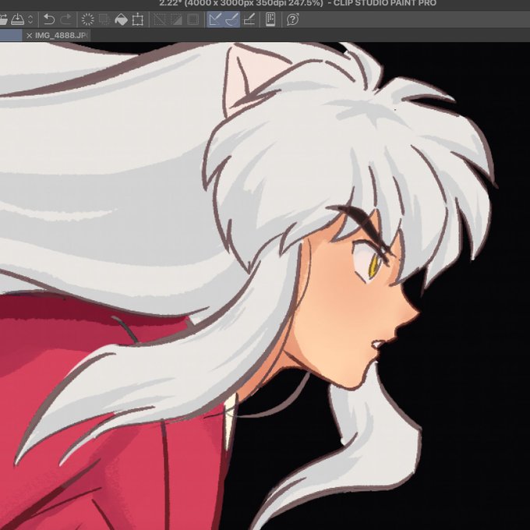Click the Save icon in command bar
This screenshot has height=530, width=530.
click(18, 19)
